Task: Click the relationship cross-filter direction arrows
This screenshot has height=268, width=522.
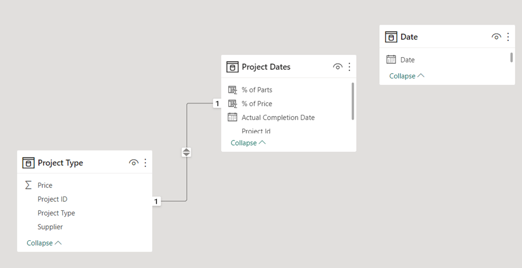Action: pos(186,153)
